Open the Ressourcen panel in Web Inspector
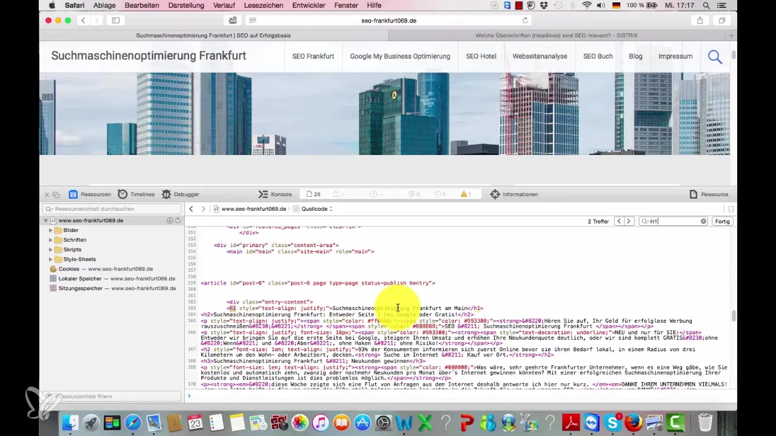776x436 pixels. pyautogui.click(x=90, y=194)
